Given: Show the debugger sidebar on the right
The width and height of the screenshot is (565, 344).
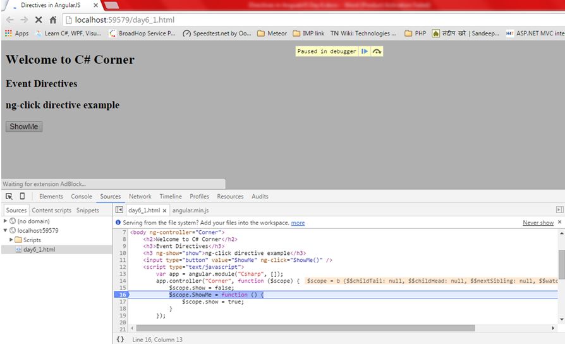Looking at the screenshot, I should 559,210.
